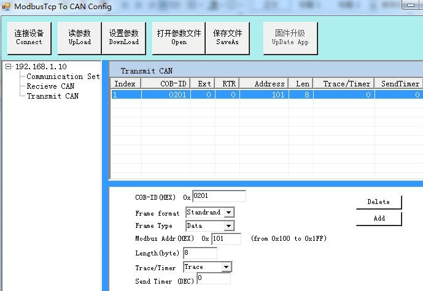
Task: Select row 1 with COB-ID 0201
Action: tap(166, 95)
